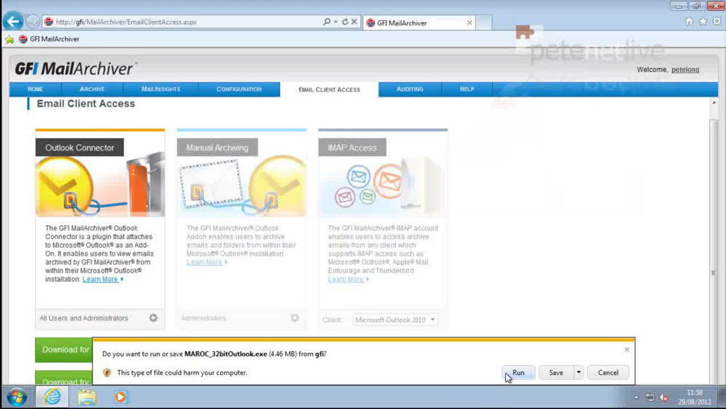Select the Outlook Connector card header

point(80,147)
